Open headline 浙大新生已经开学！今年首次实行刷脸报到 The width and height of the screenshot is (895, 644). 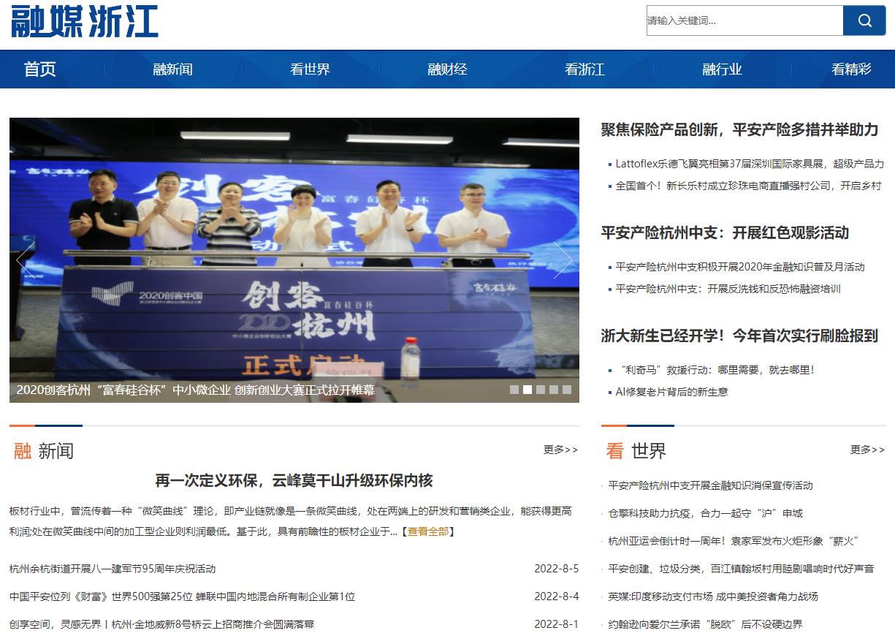739,336
